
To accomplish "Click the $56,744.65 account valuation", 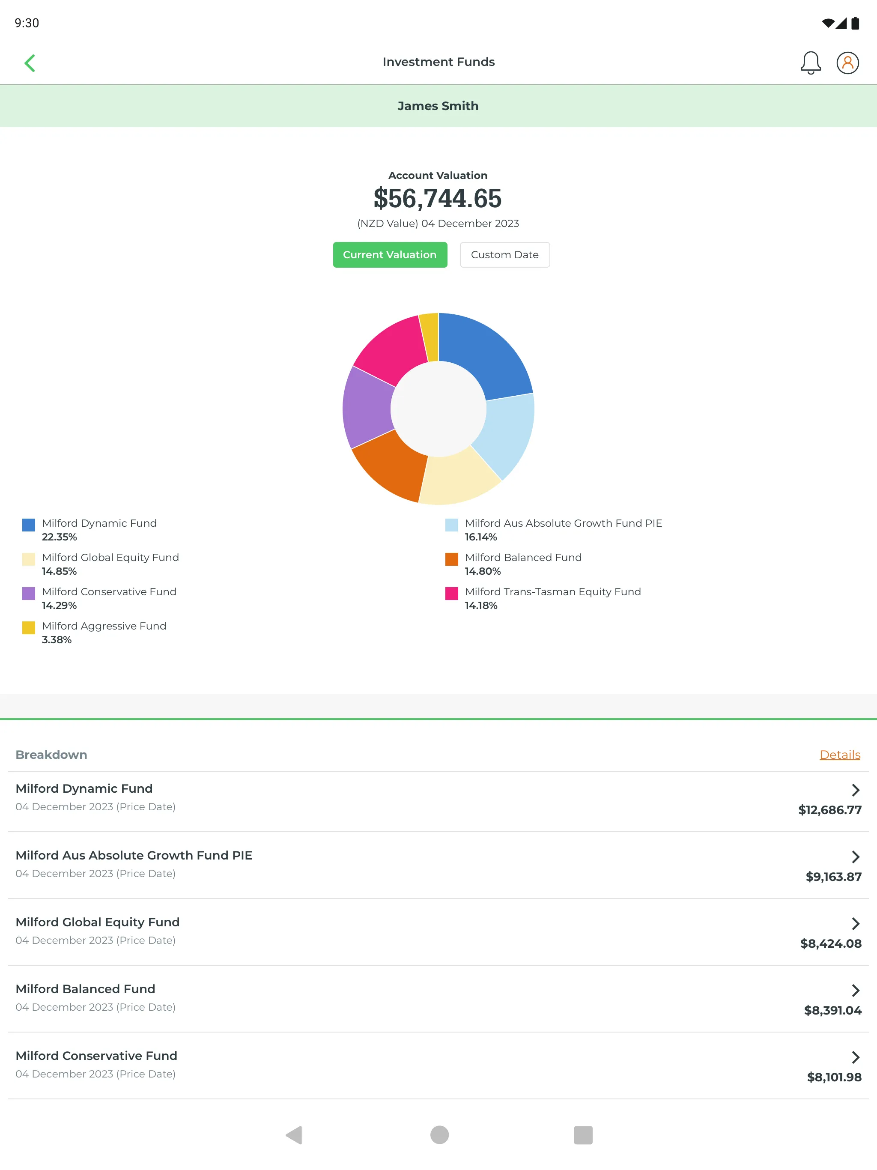I will click(x=438, y=199).
